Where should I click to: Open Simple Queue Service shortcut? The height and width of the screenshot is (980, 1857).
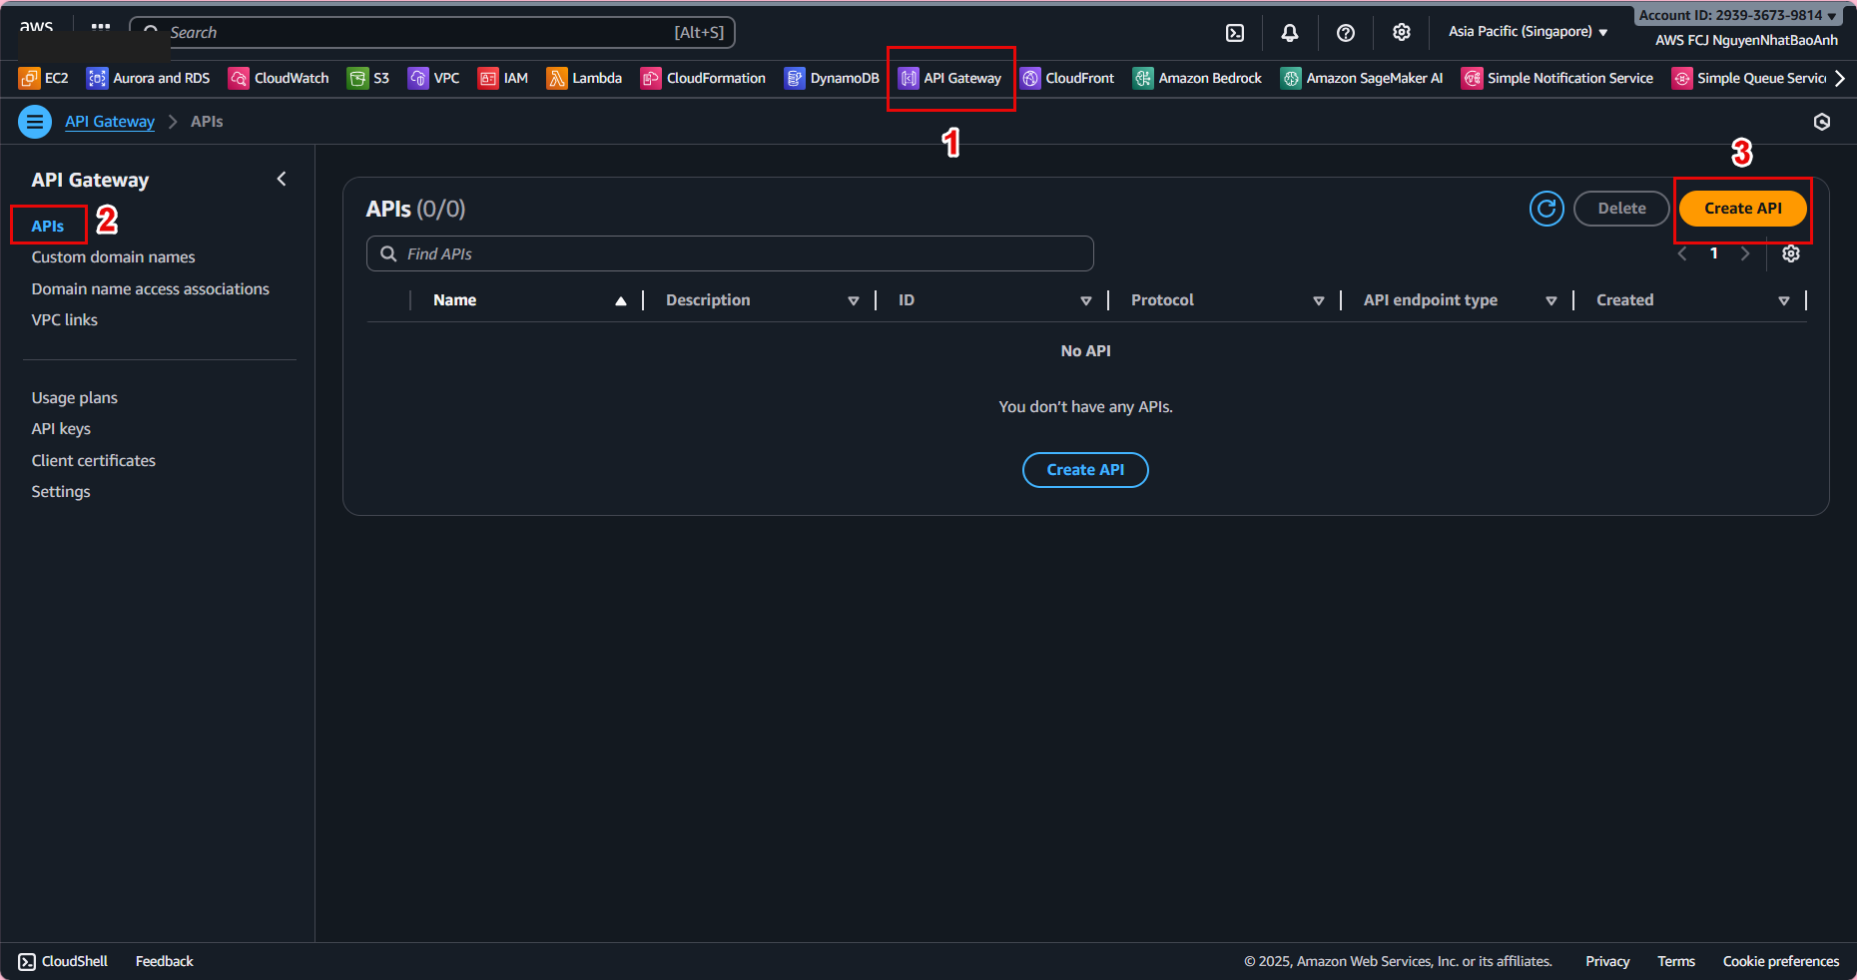(1749, 78)
